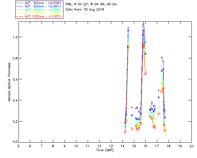This screenshot has height=158, width=197.
Task: Click the yellow triangle marker near 0.69 at hour 16
Action: [146, 69]
